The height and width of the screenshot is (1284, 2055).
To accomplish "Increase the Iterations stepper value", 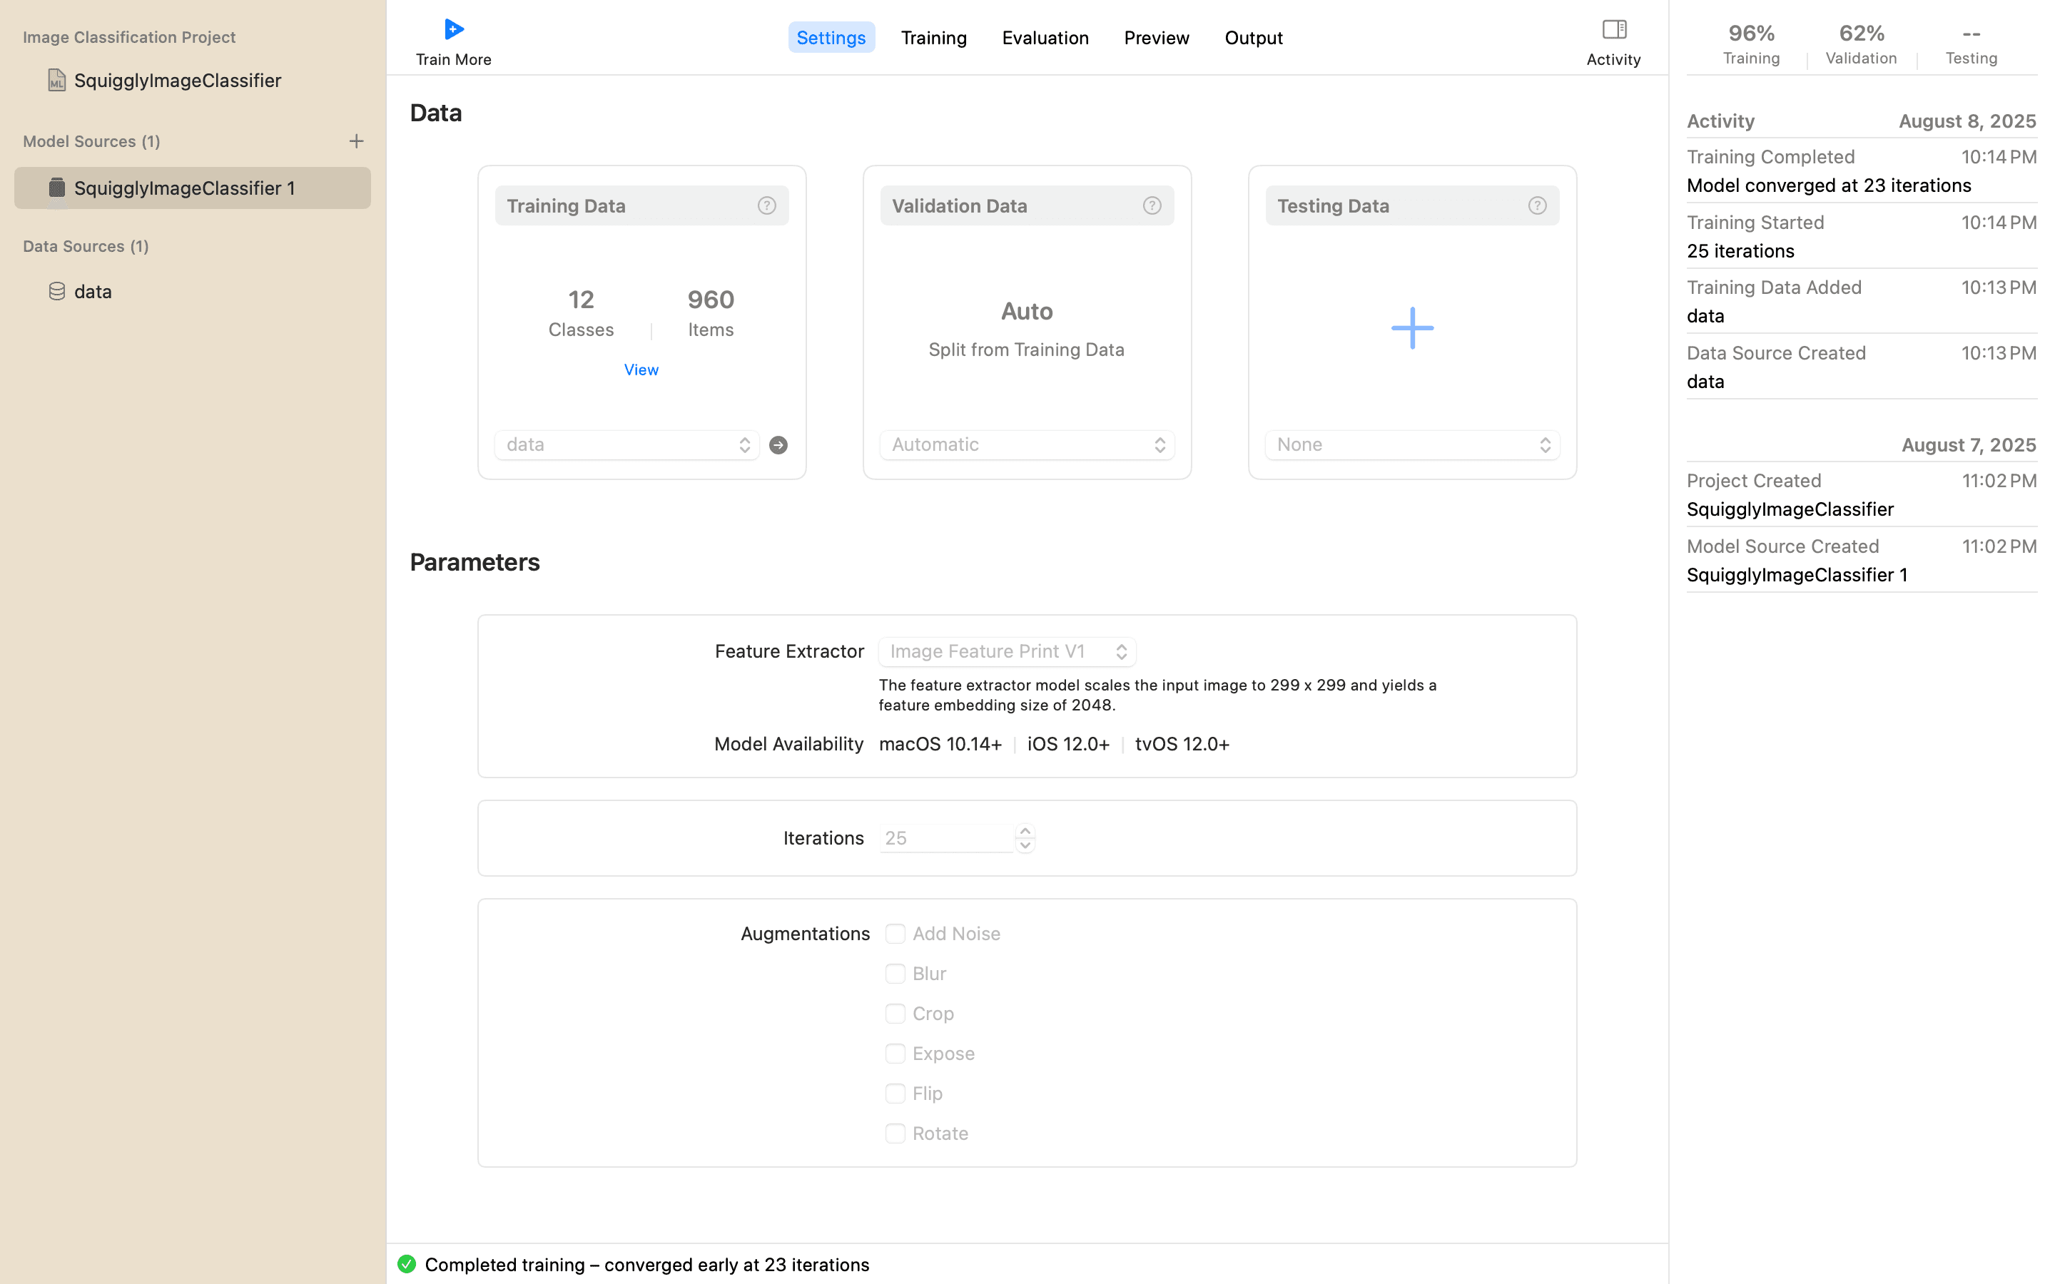I will pos(1025,831).
